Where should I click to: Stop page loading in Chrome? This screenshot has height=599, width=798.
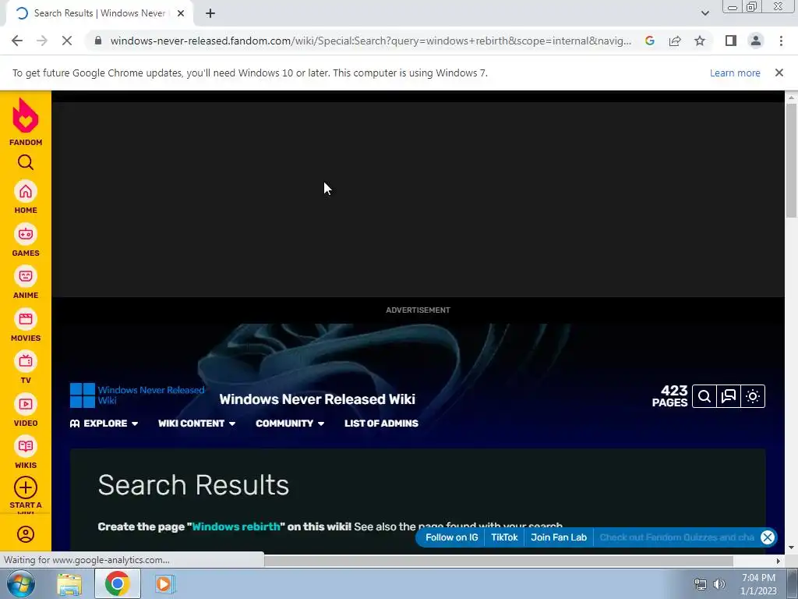(x=67, y=41)
